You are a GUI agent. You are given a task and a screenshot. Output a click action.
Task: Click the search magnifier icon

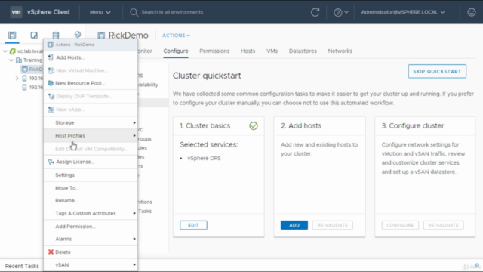134,12
